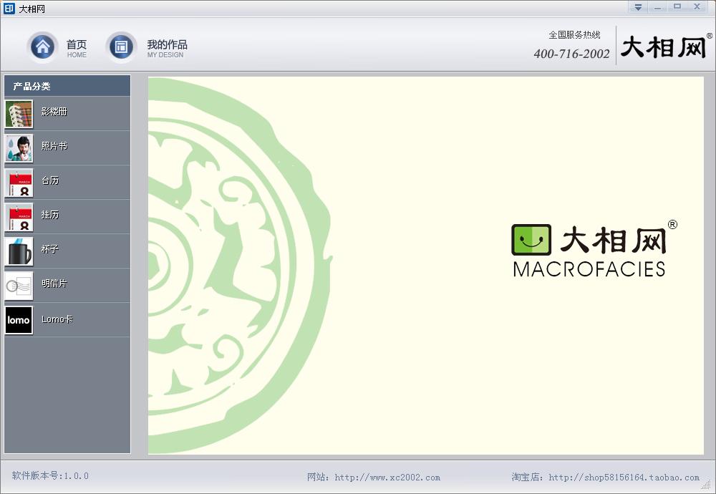
Task: Click the 影楼册 spiral album thumbnail
Action: [x=19, y=114]
